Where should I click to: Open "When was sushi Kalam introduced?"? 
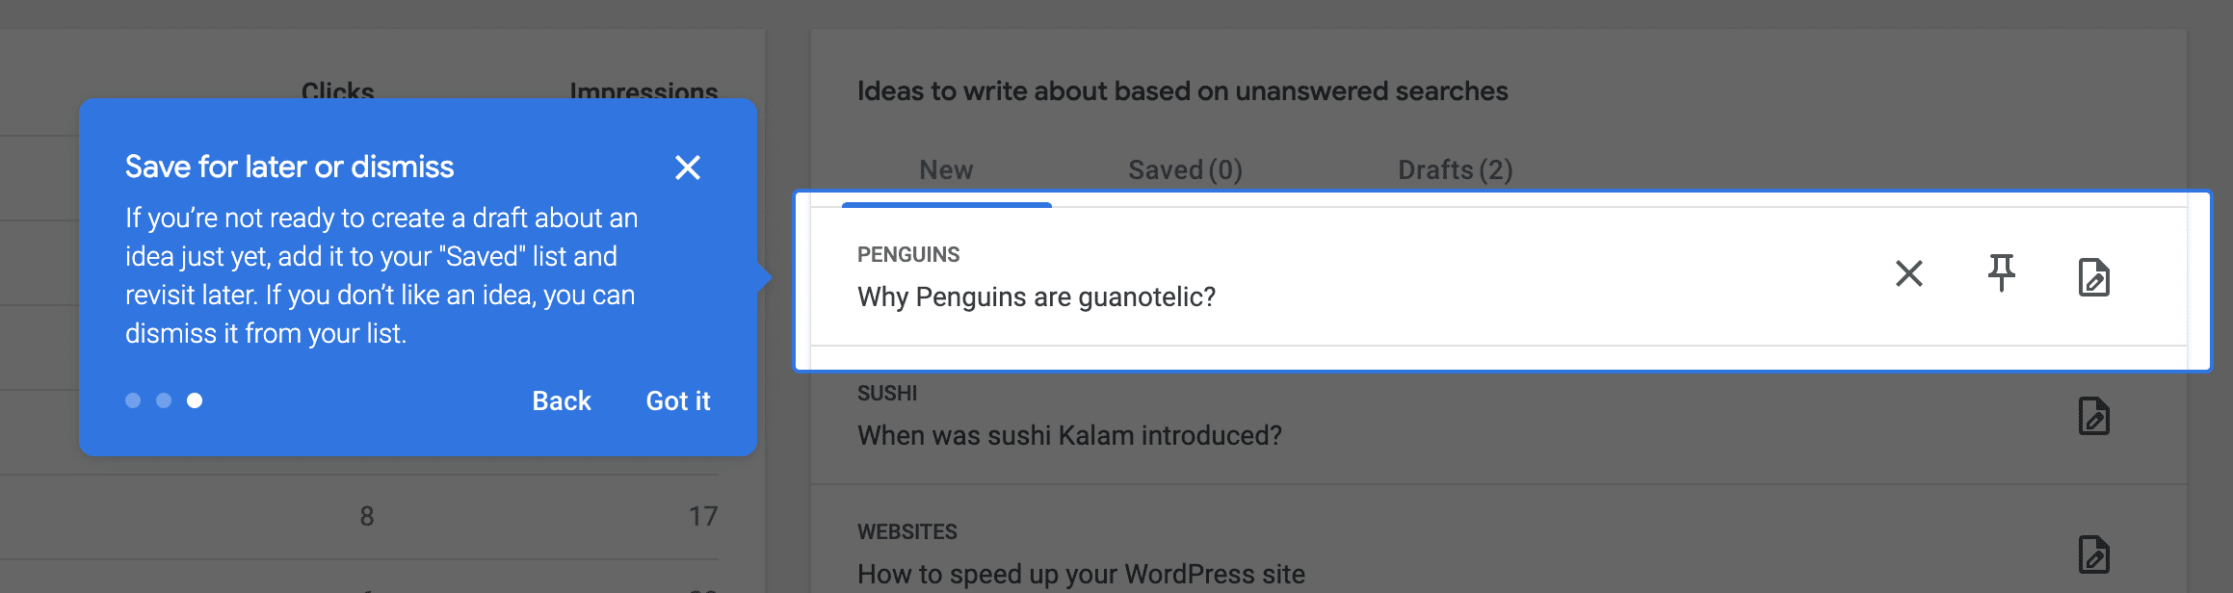coord(1069,435)
